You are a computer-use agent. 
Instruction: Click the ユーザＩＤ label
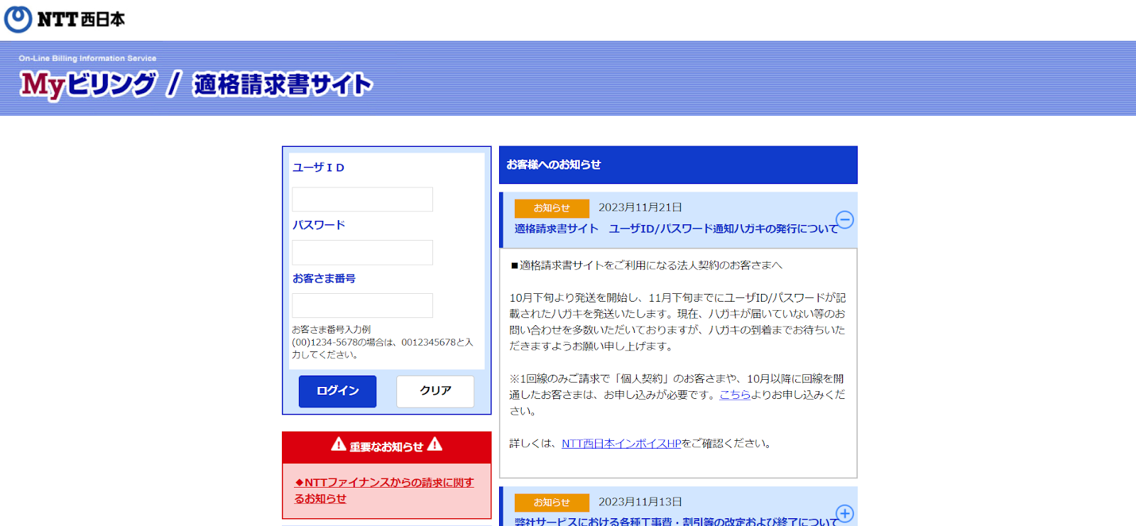318,168
